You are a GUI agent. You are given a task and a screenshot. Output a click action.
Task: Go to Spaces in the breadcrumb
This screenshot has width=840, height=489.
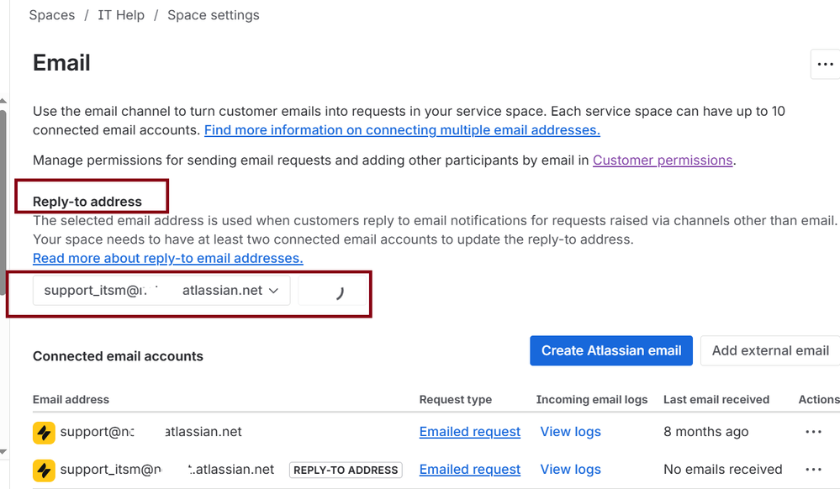point(52,15)
